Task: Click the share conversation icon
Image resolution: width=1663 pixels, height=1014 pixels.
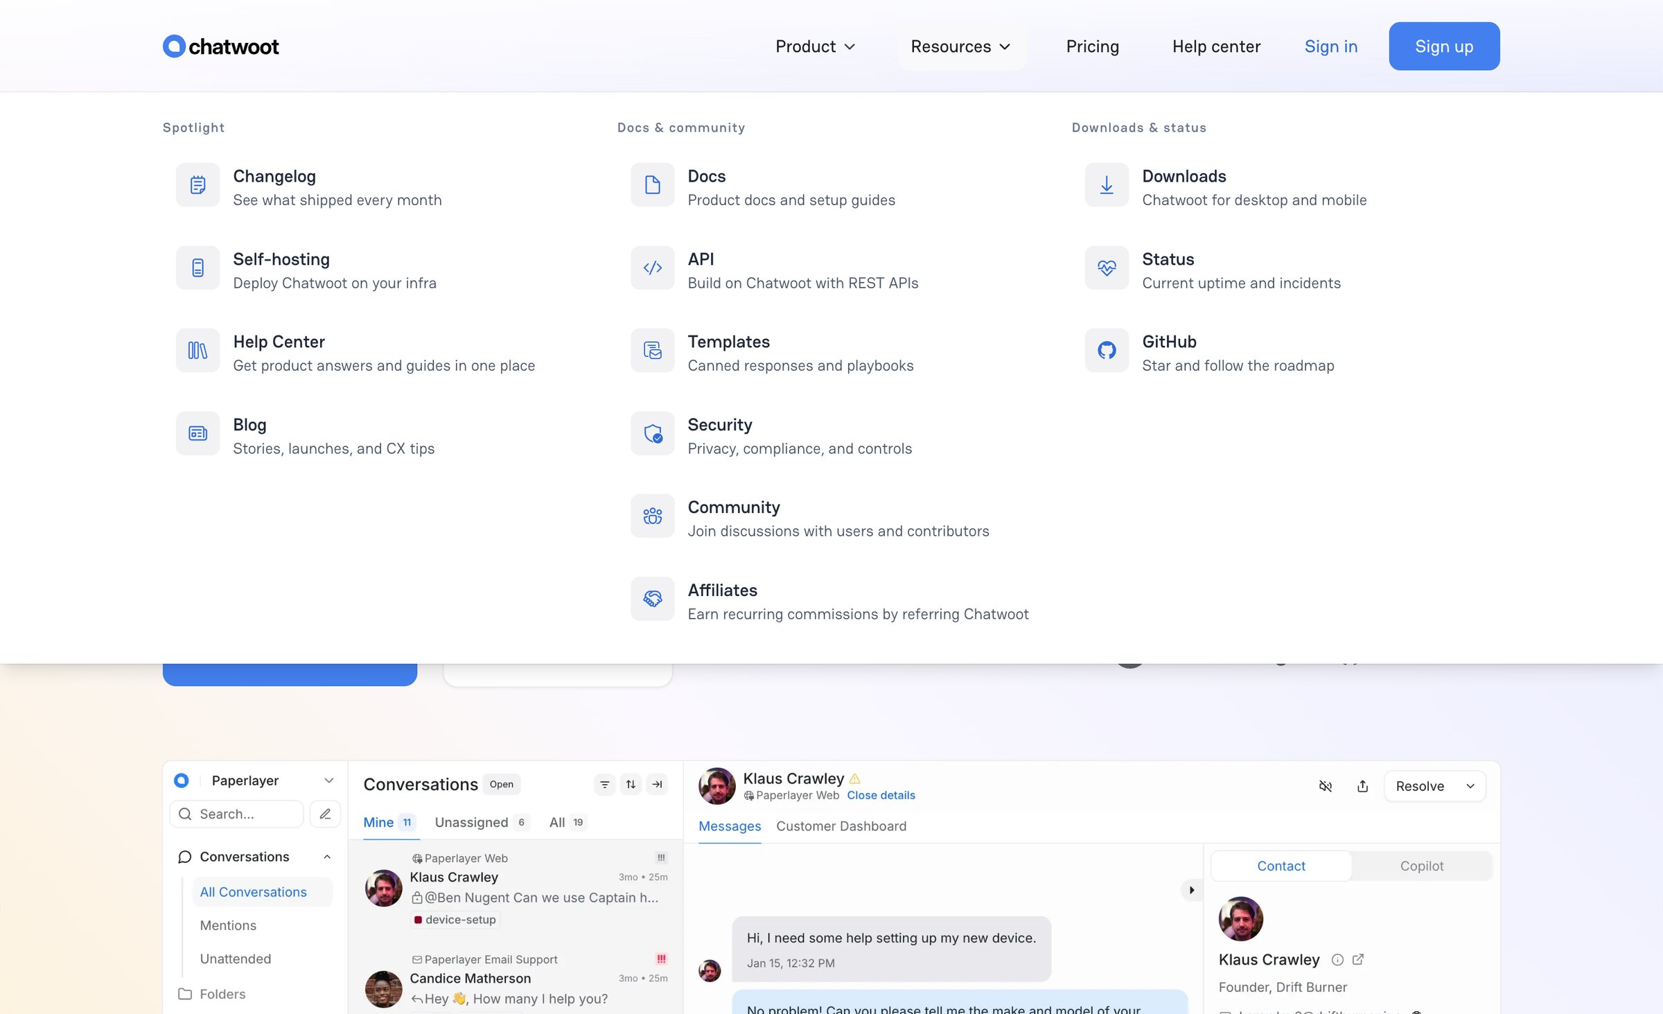Action: tap(1362, 786)
